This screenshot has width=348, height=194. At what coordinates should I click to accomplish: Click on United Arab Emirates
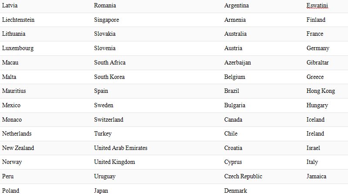click(x=121, y=148)
